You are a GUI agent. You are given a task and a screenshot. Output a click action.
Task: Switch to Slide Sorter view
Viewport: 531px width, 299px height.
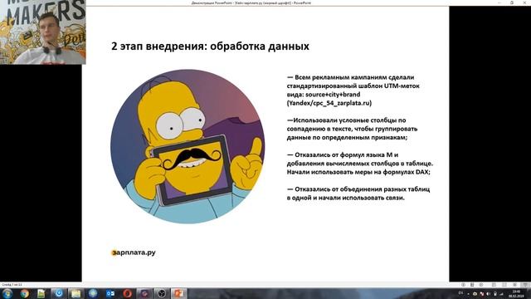tap(504, 285)
